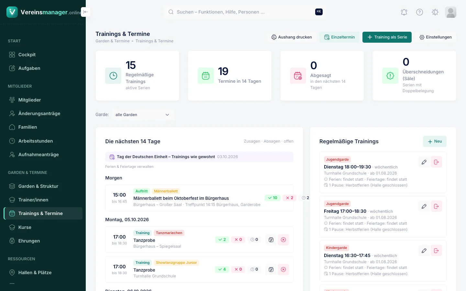Open notifications bell icon
466x291 pixels.
[x=404, y=12]
